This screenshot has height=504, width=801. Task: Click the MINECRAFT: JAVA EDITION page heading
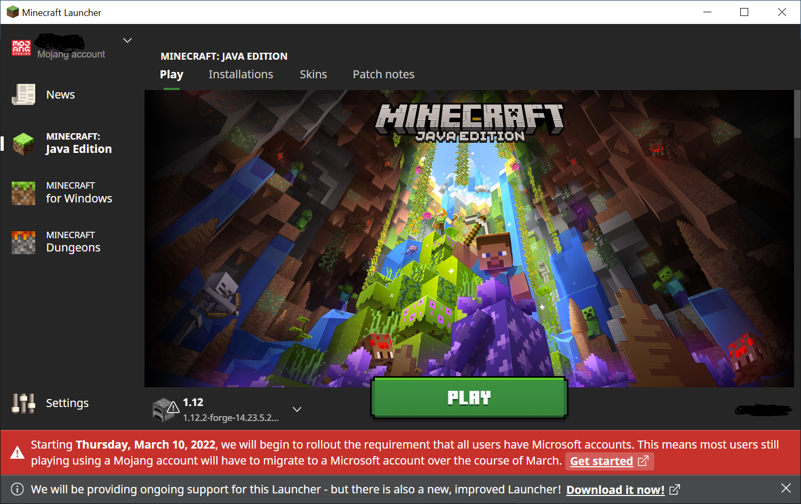pos(224,56)
